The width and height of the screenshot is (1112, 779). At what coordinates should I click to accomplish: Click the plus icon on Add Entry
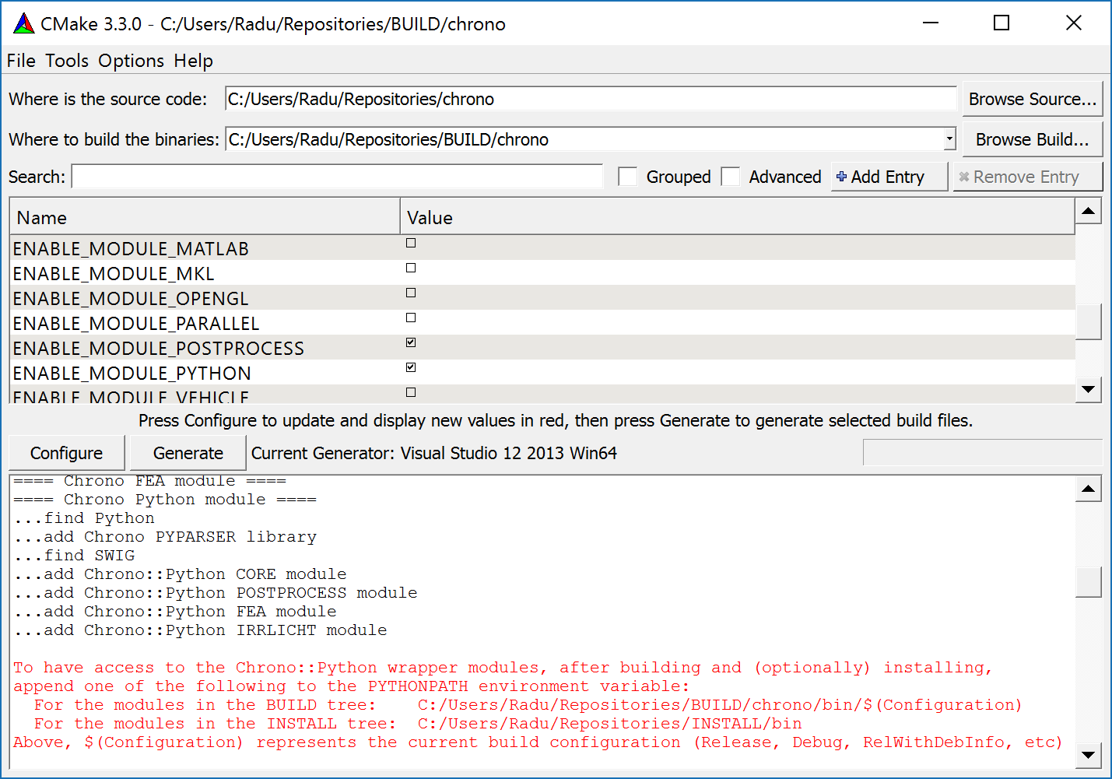(841, 177)
